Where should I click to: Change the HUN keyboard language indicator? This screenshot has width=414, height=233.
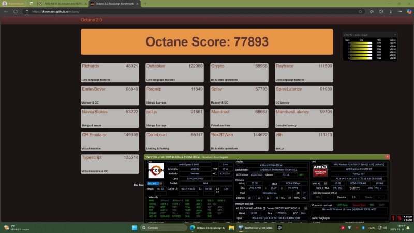click(372, 228)
